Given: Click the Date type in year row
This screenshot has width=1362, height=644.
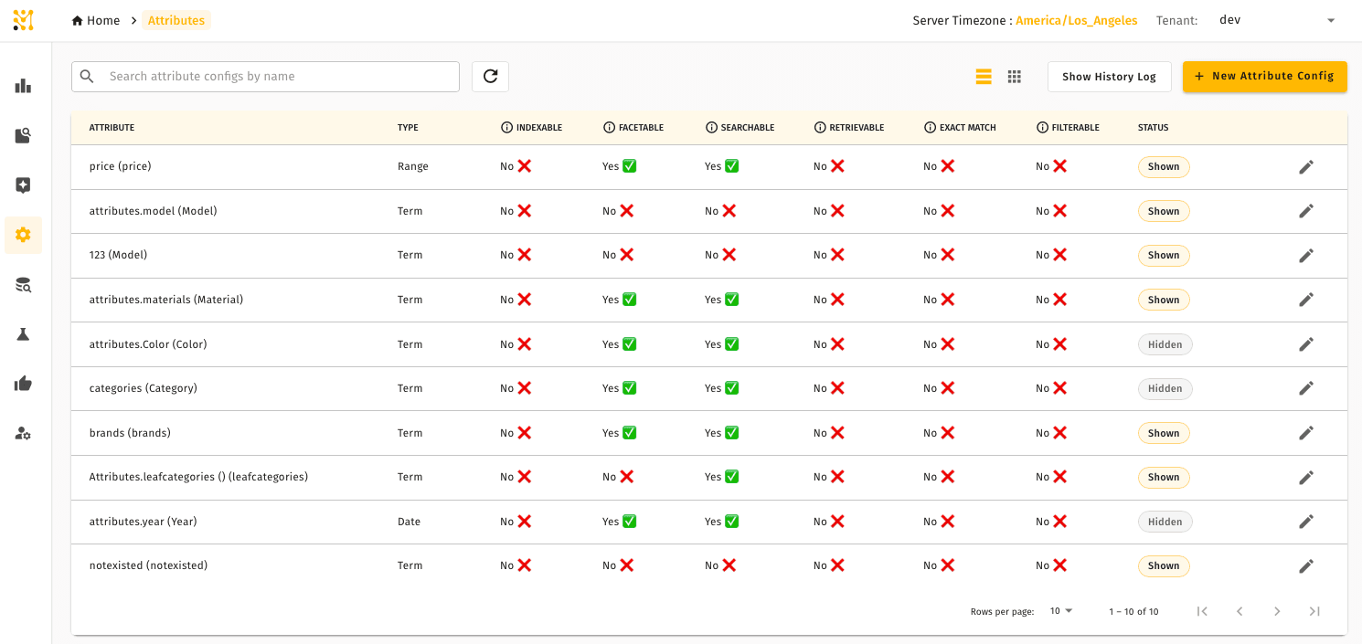Looking at the screenshot, I should (410, 522).
